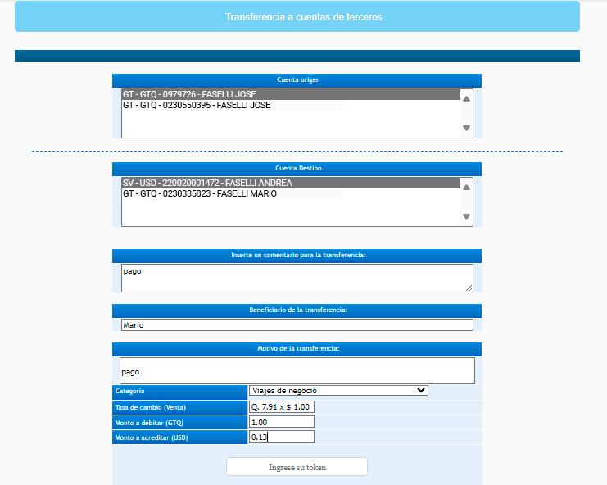Click the Transferencia a cuentas de terceros header
607x485 pixels.
point(297,16)
